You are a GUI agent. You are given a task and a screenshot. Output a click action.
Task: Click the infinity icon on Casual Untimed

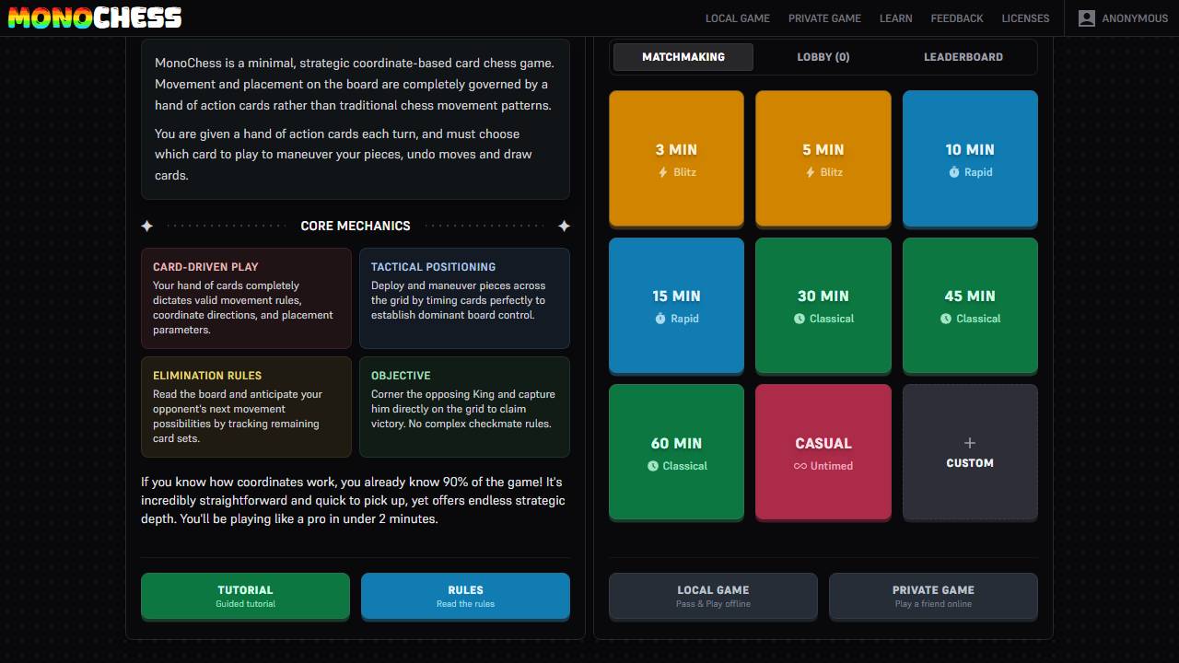[x=800, y=466]
